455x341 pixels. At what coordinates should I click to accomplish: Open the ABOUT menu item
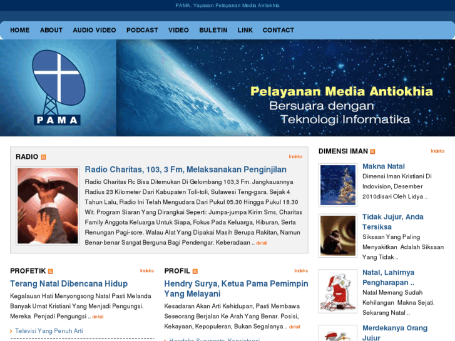click(x=51, y=30)
